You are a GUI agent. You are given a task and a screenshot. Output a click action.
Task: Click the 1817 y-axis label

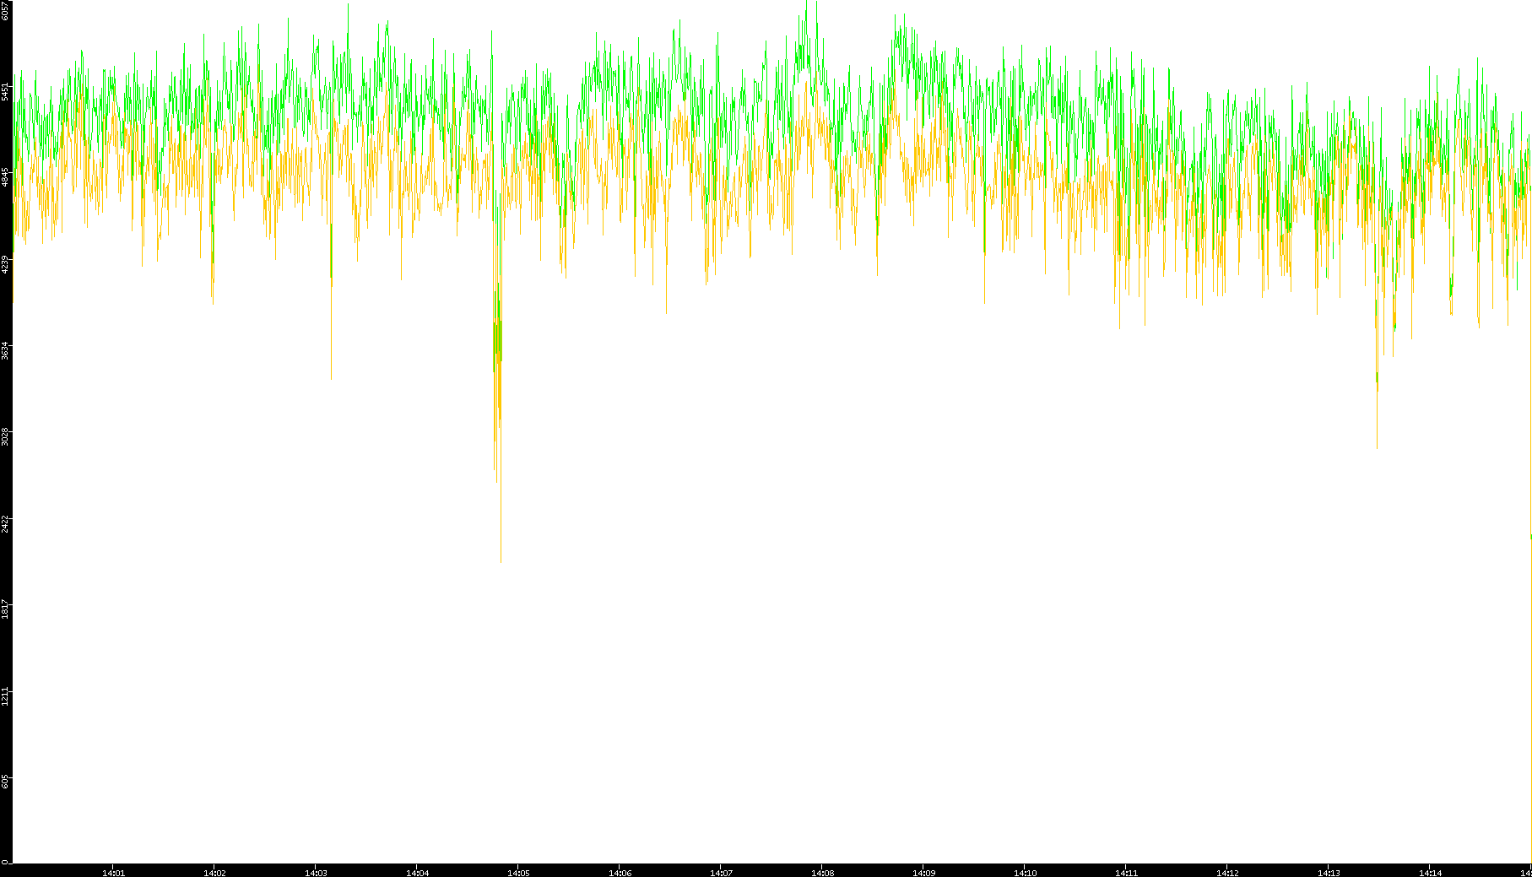pyautogui.click(x=6, y=609)
